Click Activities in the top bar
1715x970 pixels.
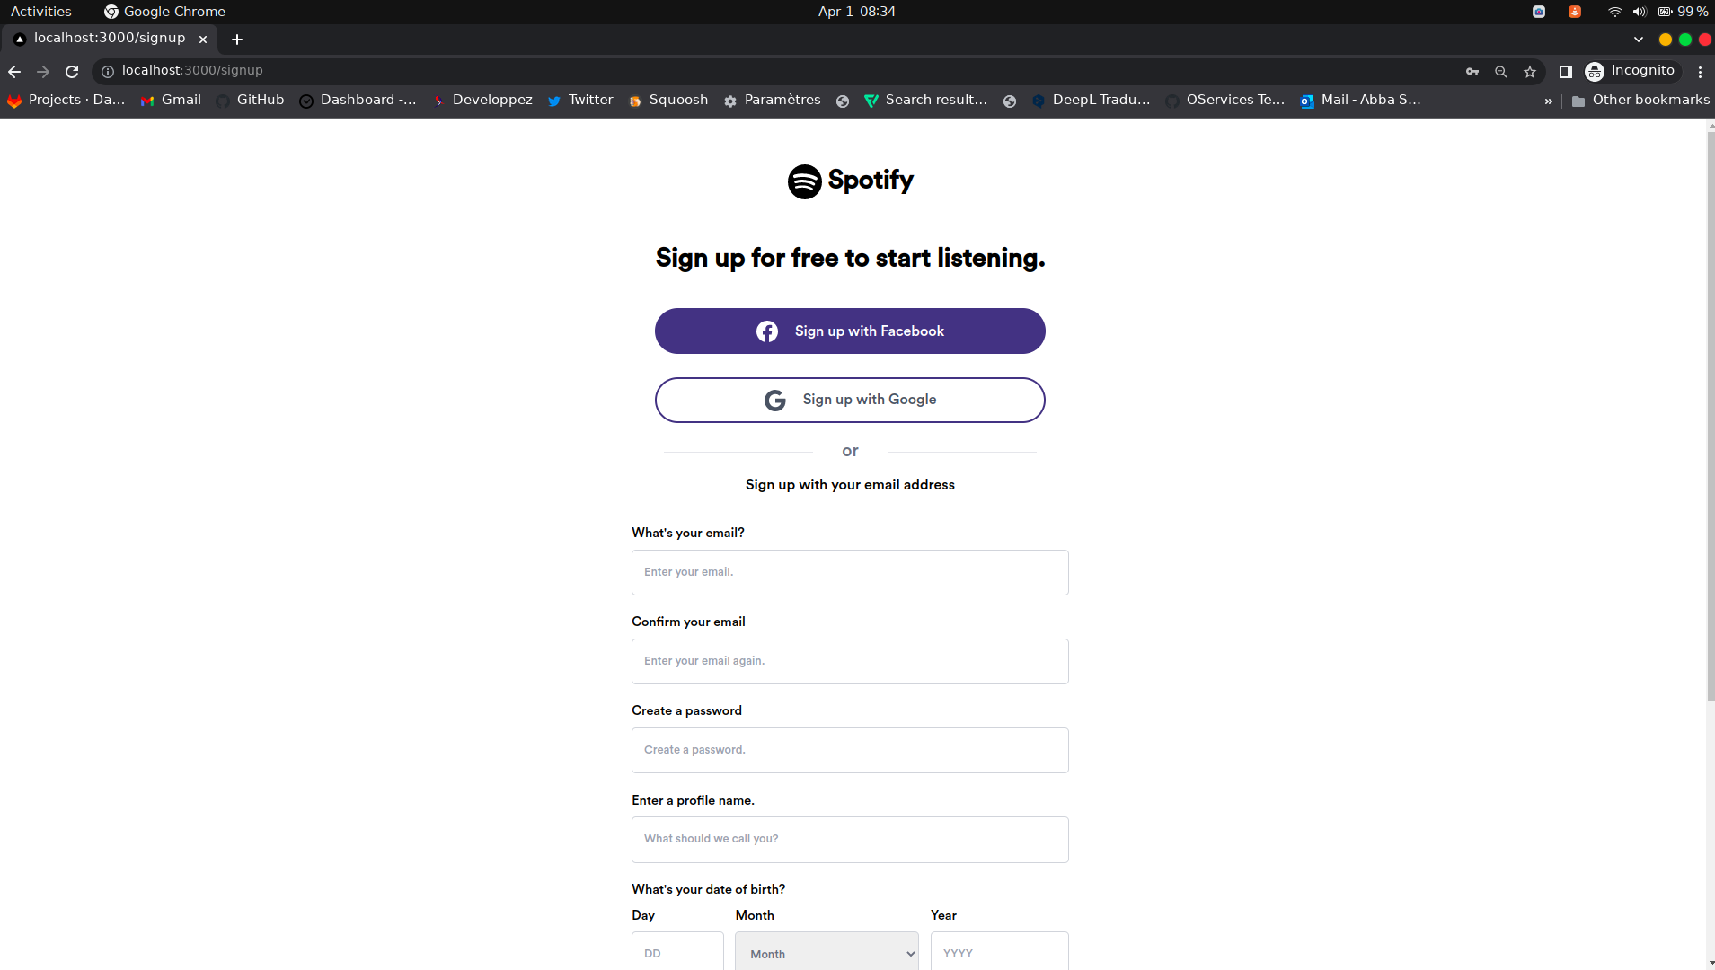41,11
